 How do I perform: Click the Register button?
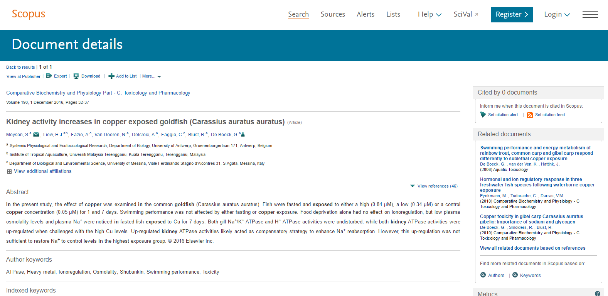(x=512, y=14)
